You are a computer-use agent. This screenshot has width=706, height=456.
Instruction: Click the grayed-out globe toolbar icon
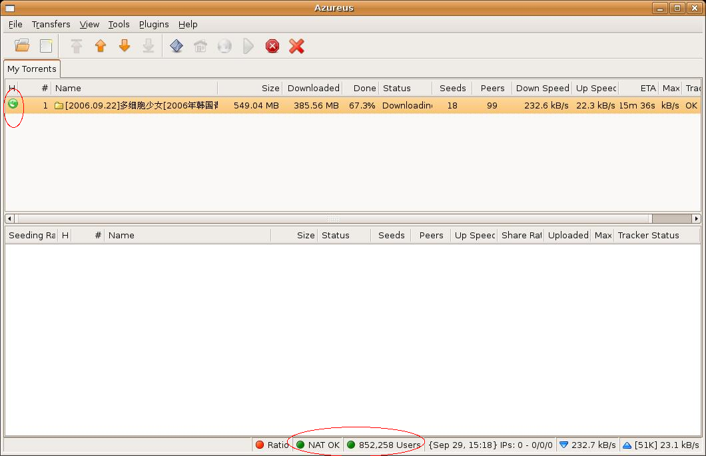(x=224, y=45)
